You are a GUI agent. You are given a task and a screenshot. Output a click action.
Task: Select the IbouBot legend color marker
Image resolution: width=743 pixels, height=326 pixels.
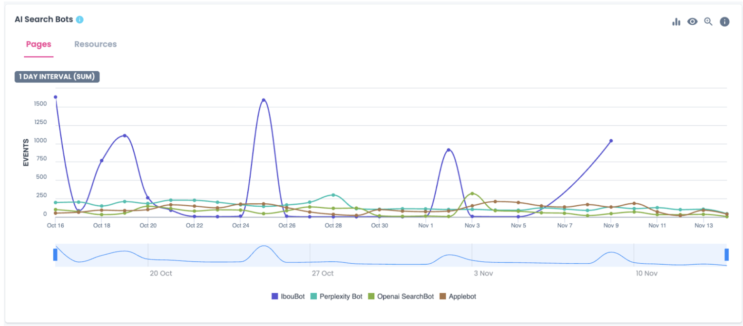click(274, 296)
